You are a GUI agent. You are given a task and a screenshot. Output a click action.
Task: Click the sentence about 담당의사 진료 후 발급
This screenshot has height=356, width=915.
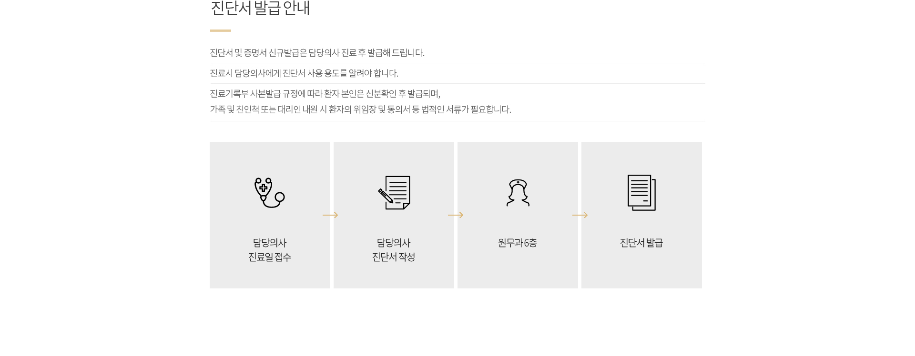click(317, 53)
